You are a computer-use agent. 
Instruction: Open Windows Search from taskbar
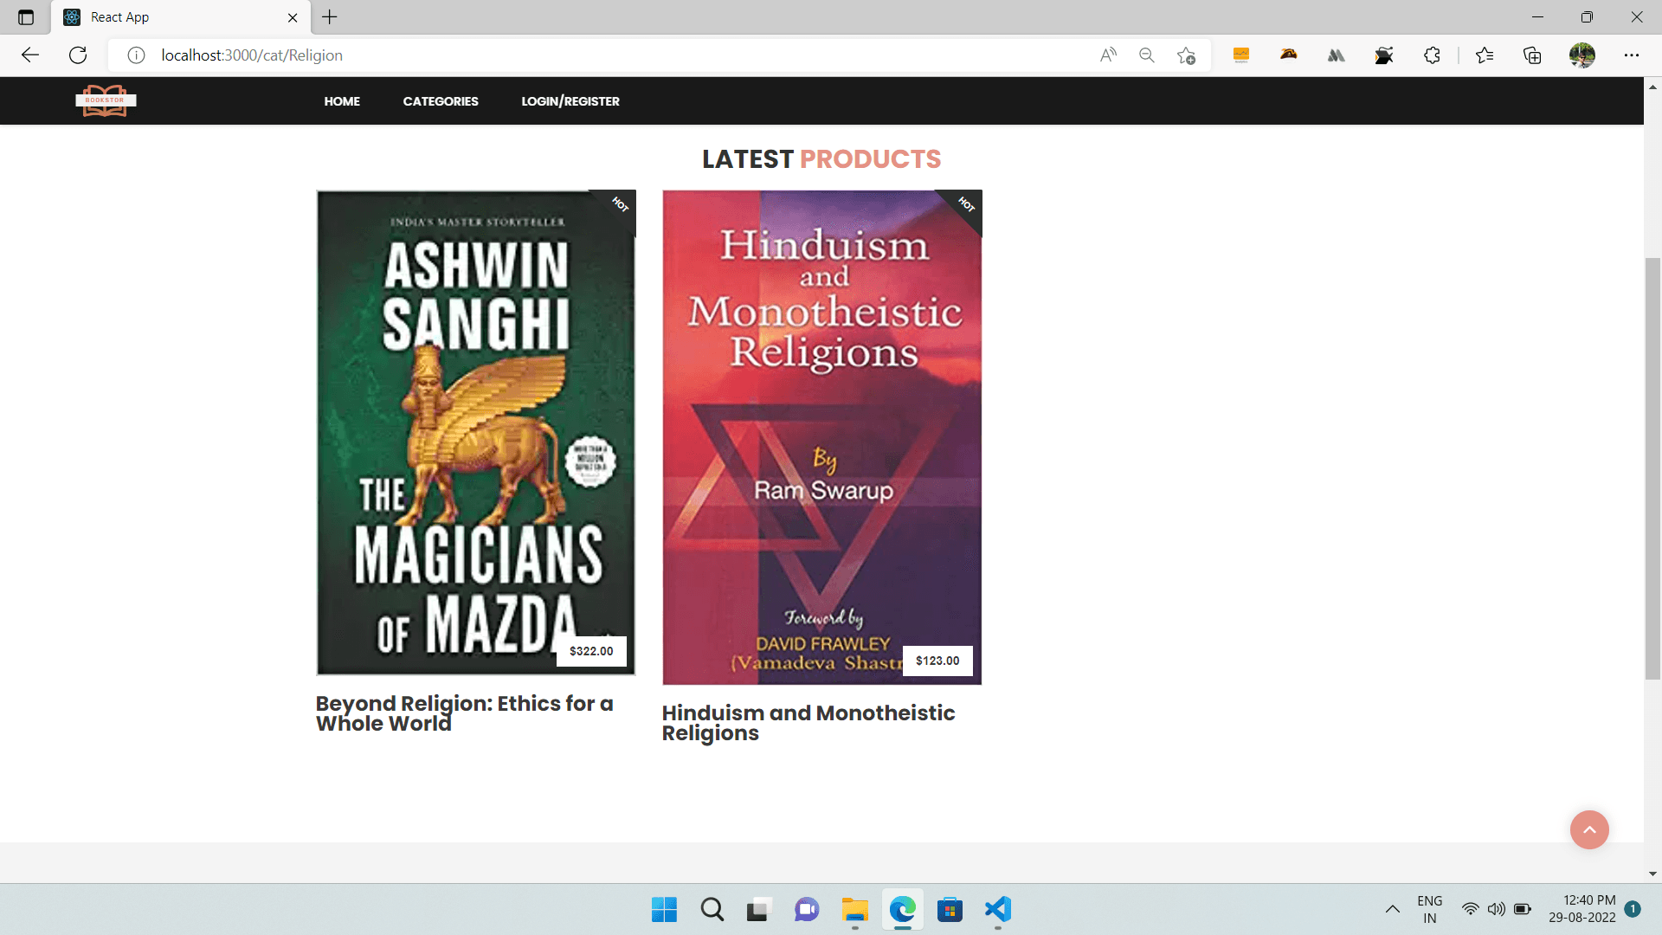pyautogui.click(x=712, y=910)
